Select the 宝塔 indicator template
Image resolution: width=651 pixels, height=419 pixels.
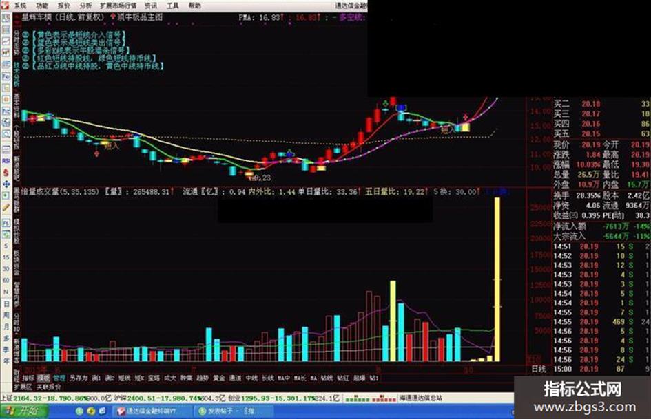pyautogui.click(x=154, y=378)
